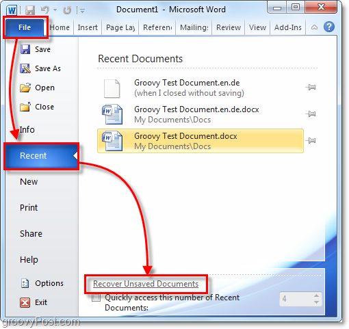This screenshot has width=349, height=329.
Task: Decrease recent documents count with down arrow
Action: (x=316, y=302)
